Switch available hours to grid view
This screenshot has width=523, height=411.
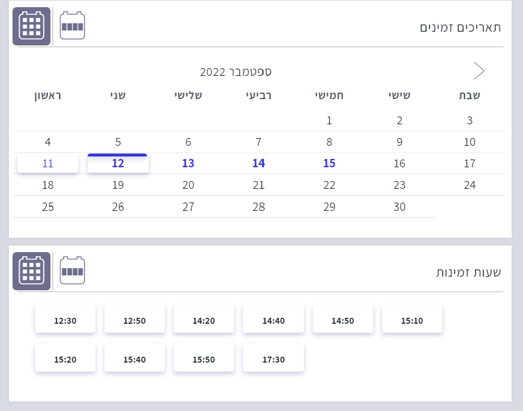[32, 271]
